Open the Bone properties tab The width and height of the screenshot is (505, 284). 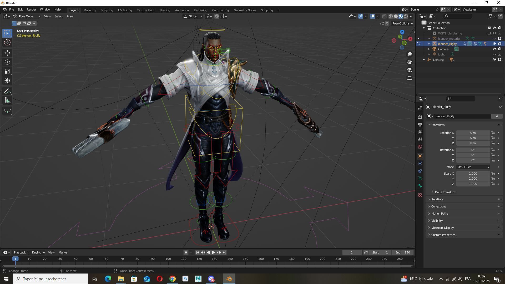click(420, 186)
